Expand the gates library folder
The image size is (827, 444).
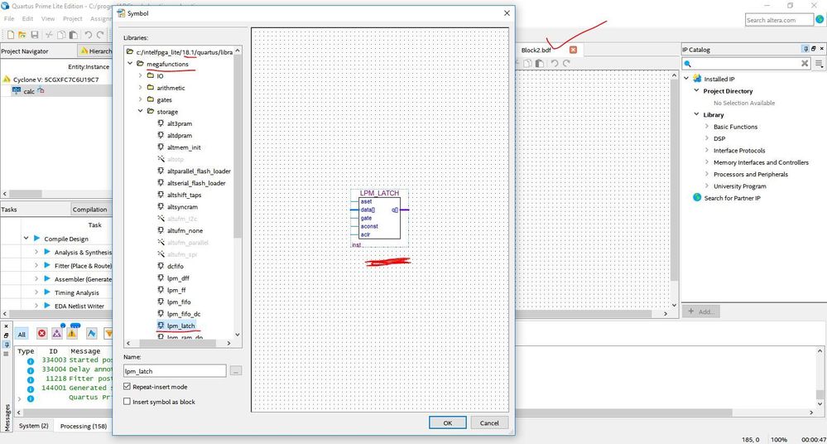click(140, 99)
